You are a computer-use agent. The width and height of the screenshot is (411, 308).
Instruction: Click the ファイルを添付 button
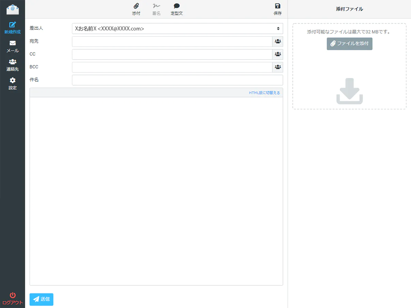pos(349,44)
